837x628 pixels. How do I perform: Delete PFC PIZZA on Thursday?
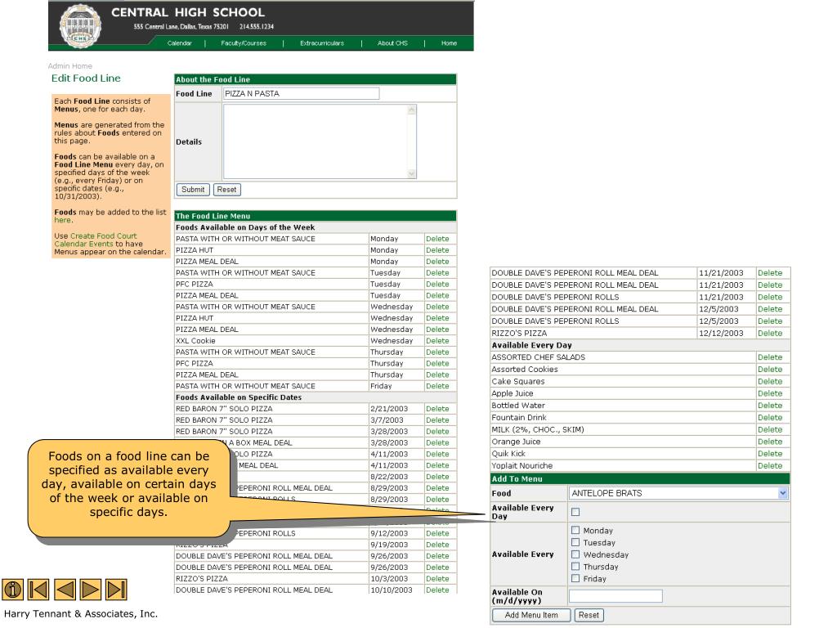[437, 363]
